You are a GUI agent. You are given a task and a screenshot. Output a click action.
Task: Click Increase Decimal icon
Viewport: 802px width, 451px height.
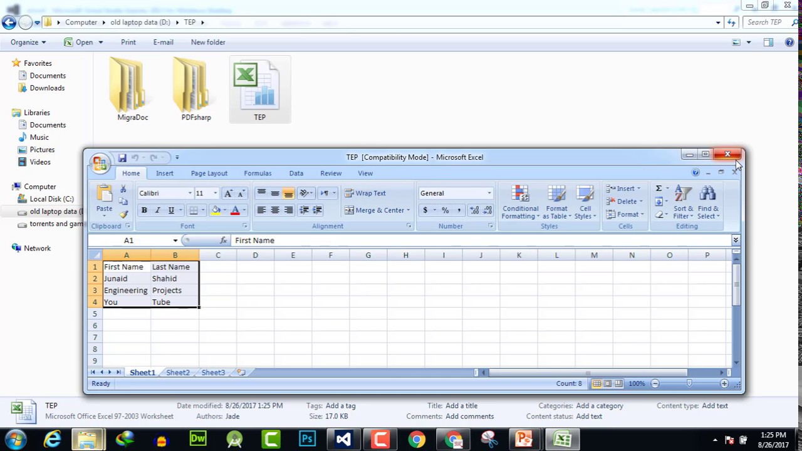click(474, 210)
